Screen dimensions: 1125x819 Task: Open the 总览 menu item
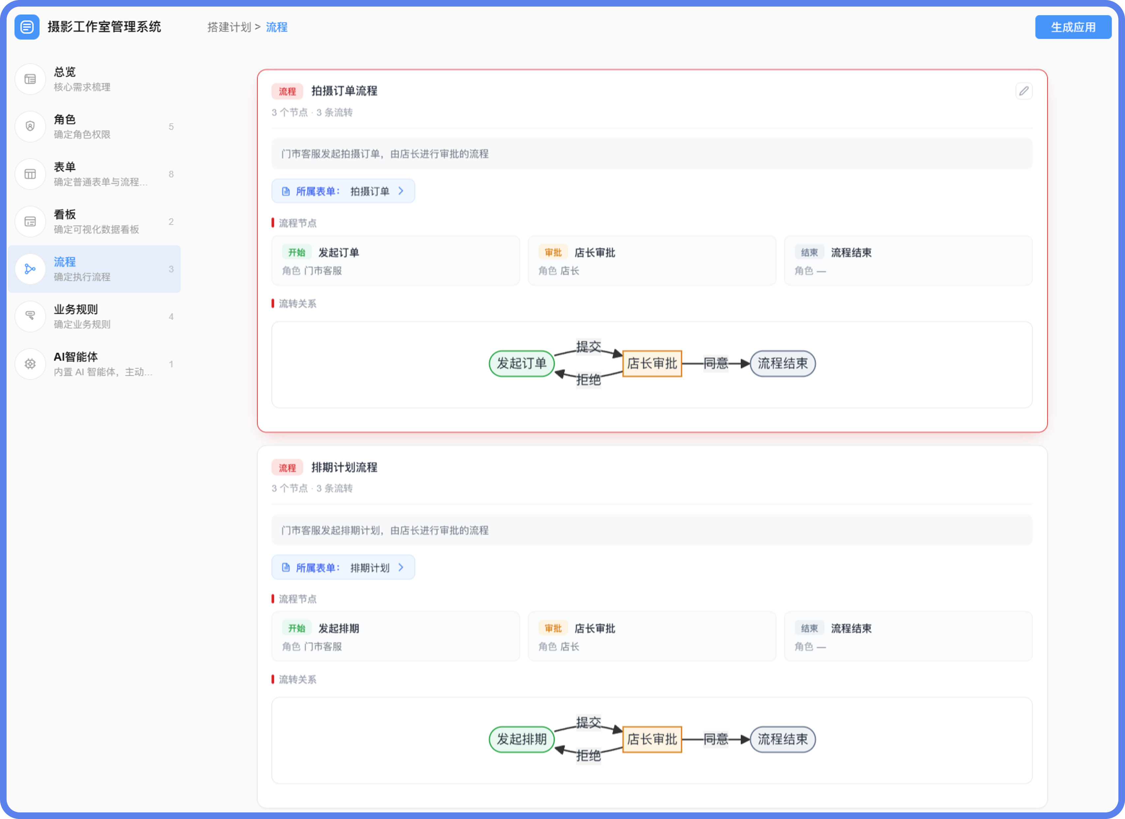coord(94,79)
